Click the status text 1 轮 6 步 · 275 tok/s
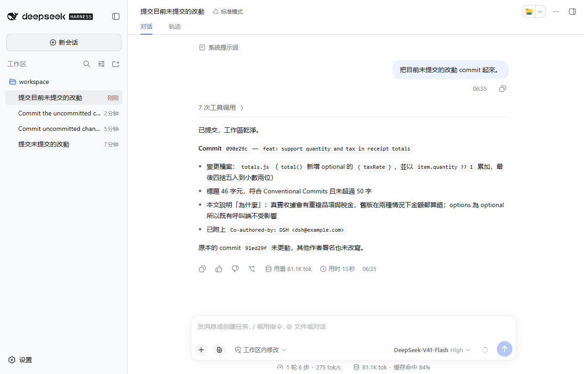Image resolution: width=584 pixels, height=374 pixels. pyautogui.click(x=309, y=367)
